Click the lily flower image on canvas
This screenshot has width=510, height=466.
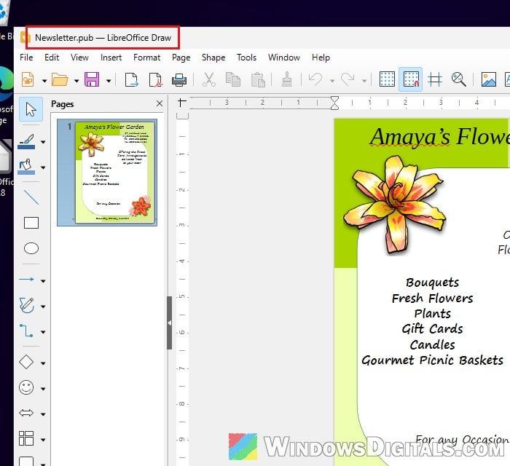click(x=395, y=205)
